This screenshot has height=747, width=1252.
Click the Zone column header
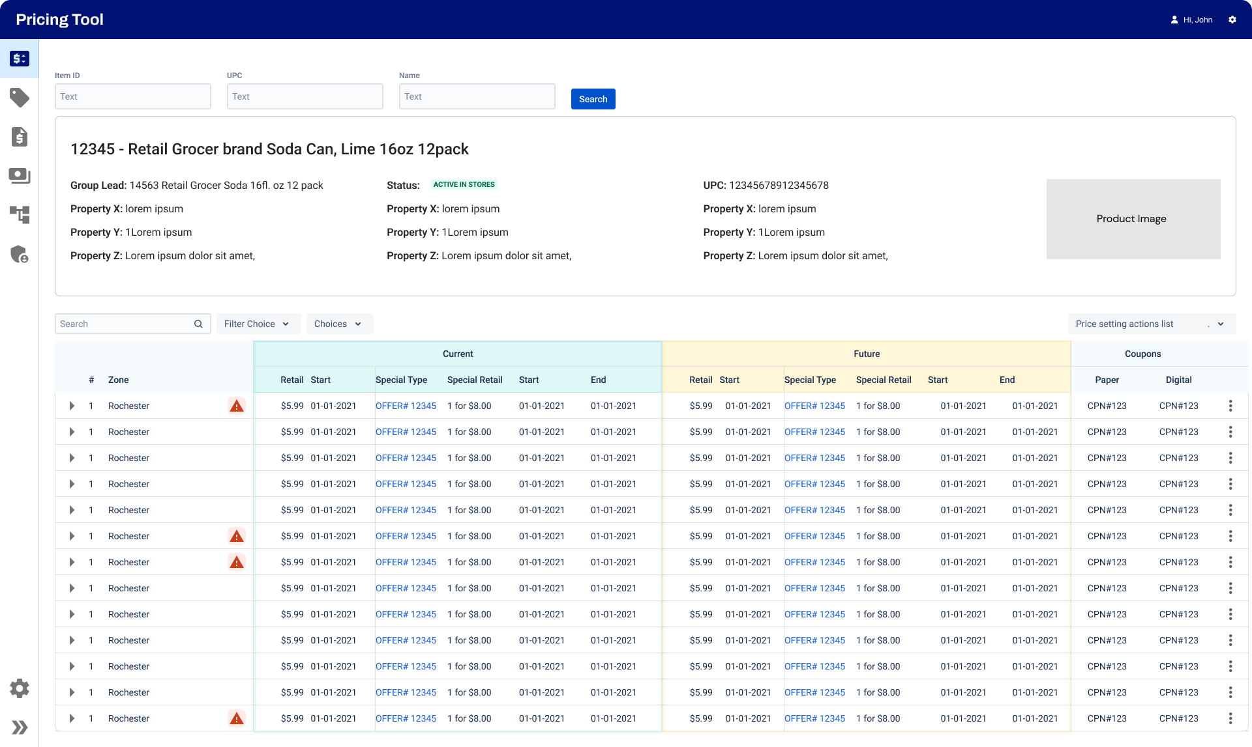coord(118,380)
